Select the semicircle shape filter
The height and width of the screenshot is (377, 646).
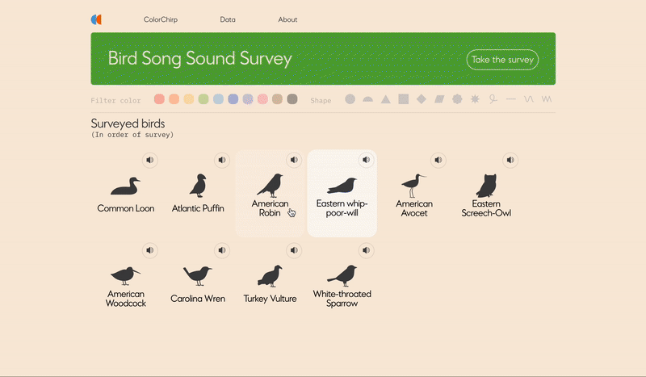pos(367,99)
